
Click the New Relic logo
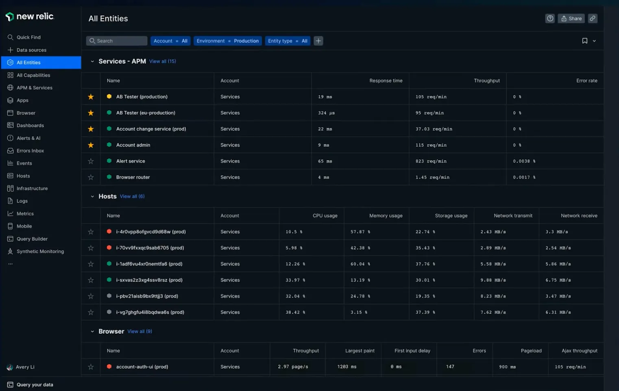30,16
